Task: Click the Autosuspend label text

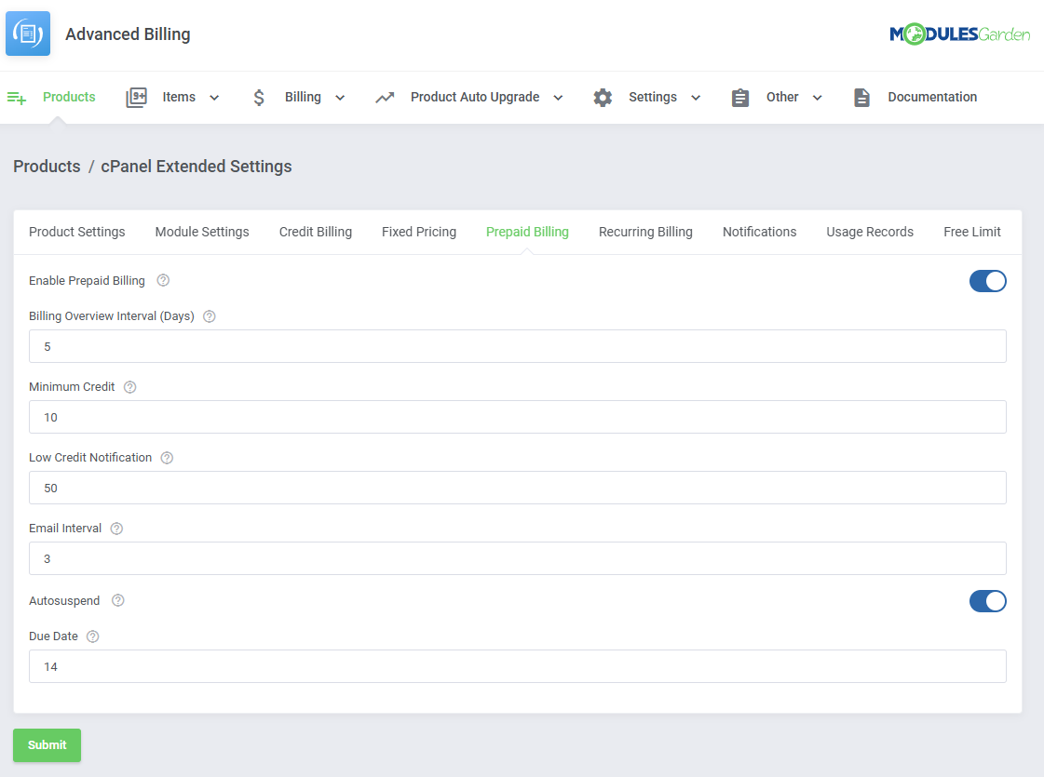Action: tap(64, 601)
